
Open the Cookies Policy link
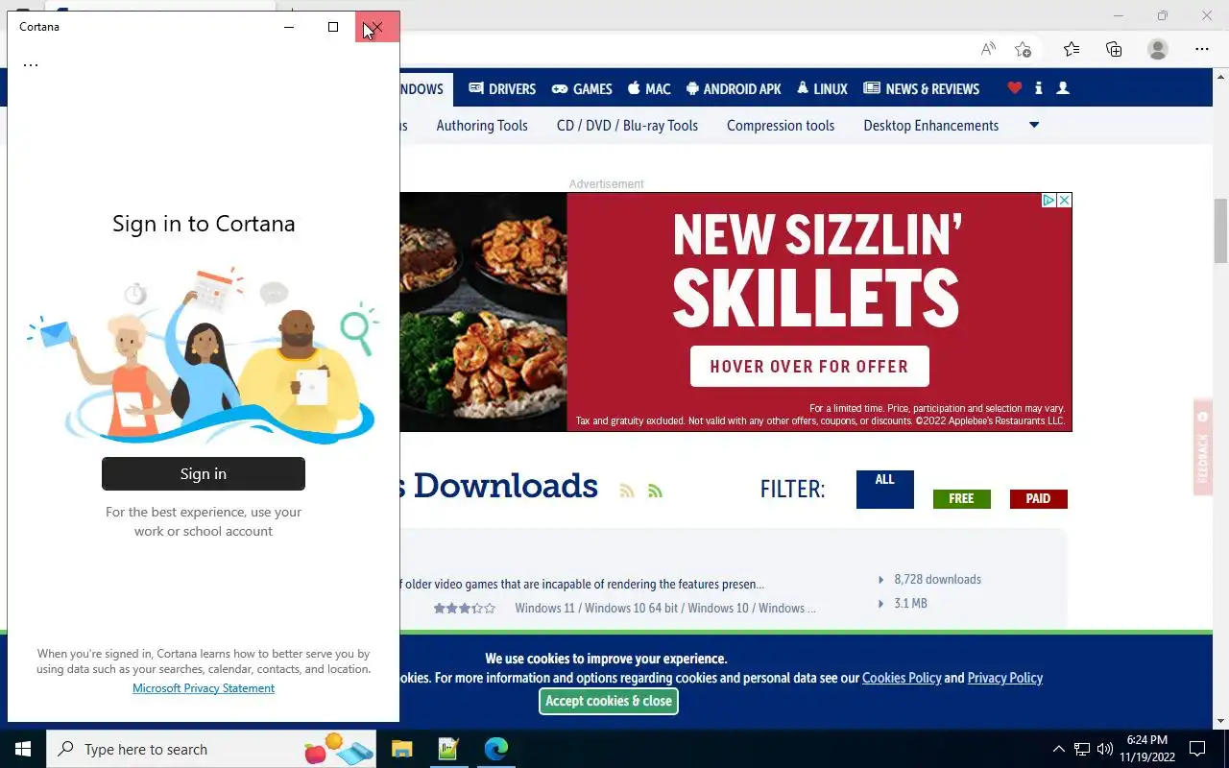point(902,678)
